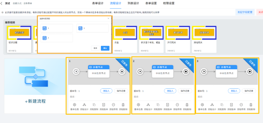Click 流程删除 to delete flow 1
Screen dimensions: 263x123
coord(123,107)
